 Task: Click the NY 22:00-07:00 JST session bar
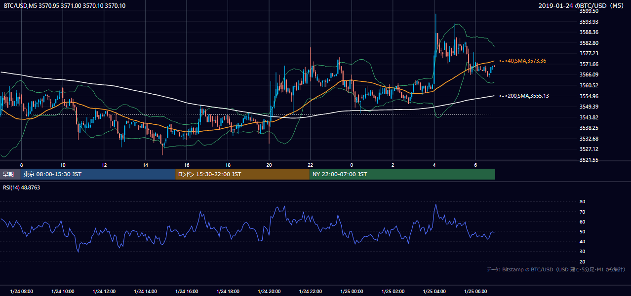(402, 174)
